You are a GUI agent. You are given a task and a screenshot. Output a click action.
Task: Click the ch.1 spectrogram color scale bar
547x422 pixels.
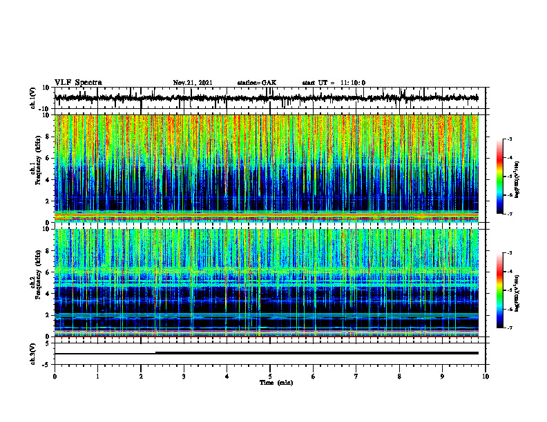click(x=500, y=177)
